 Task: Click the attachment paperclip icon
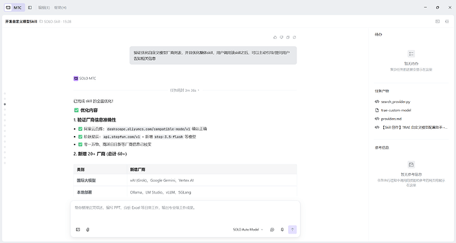pos(87,230)
